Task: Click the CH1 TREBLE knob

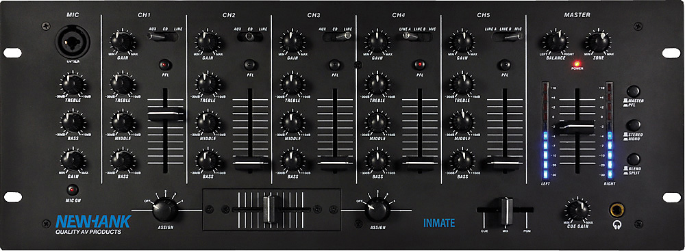Action: coord(123,84)
